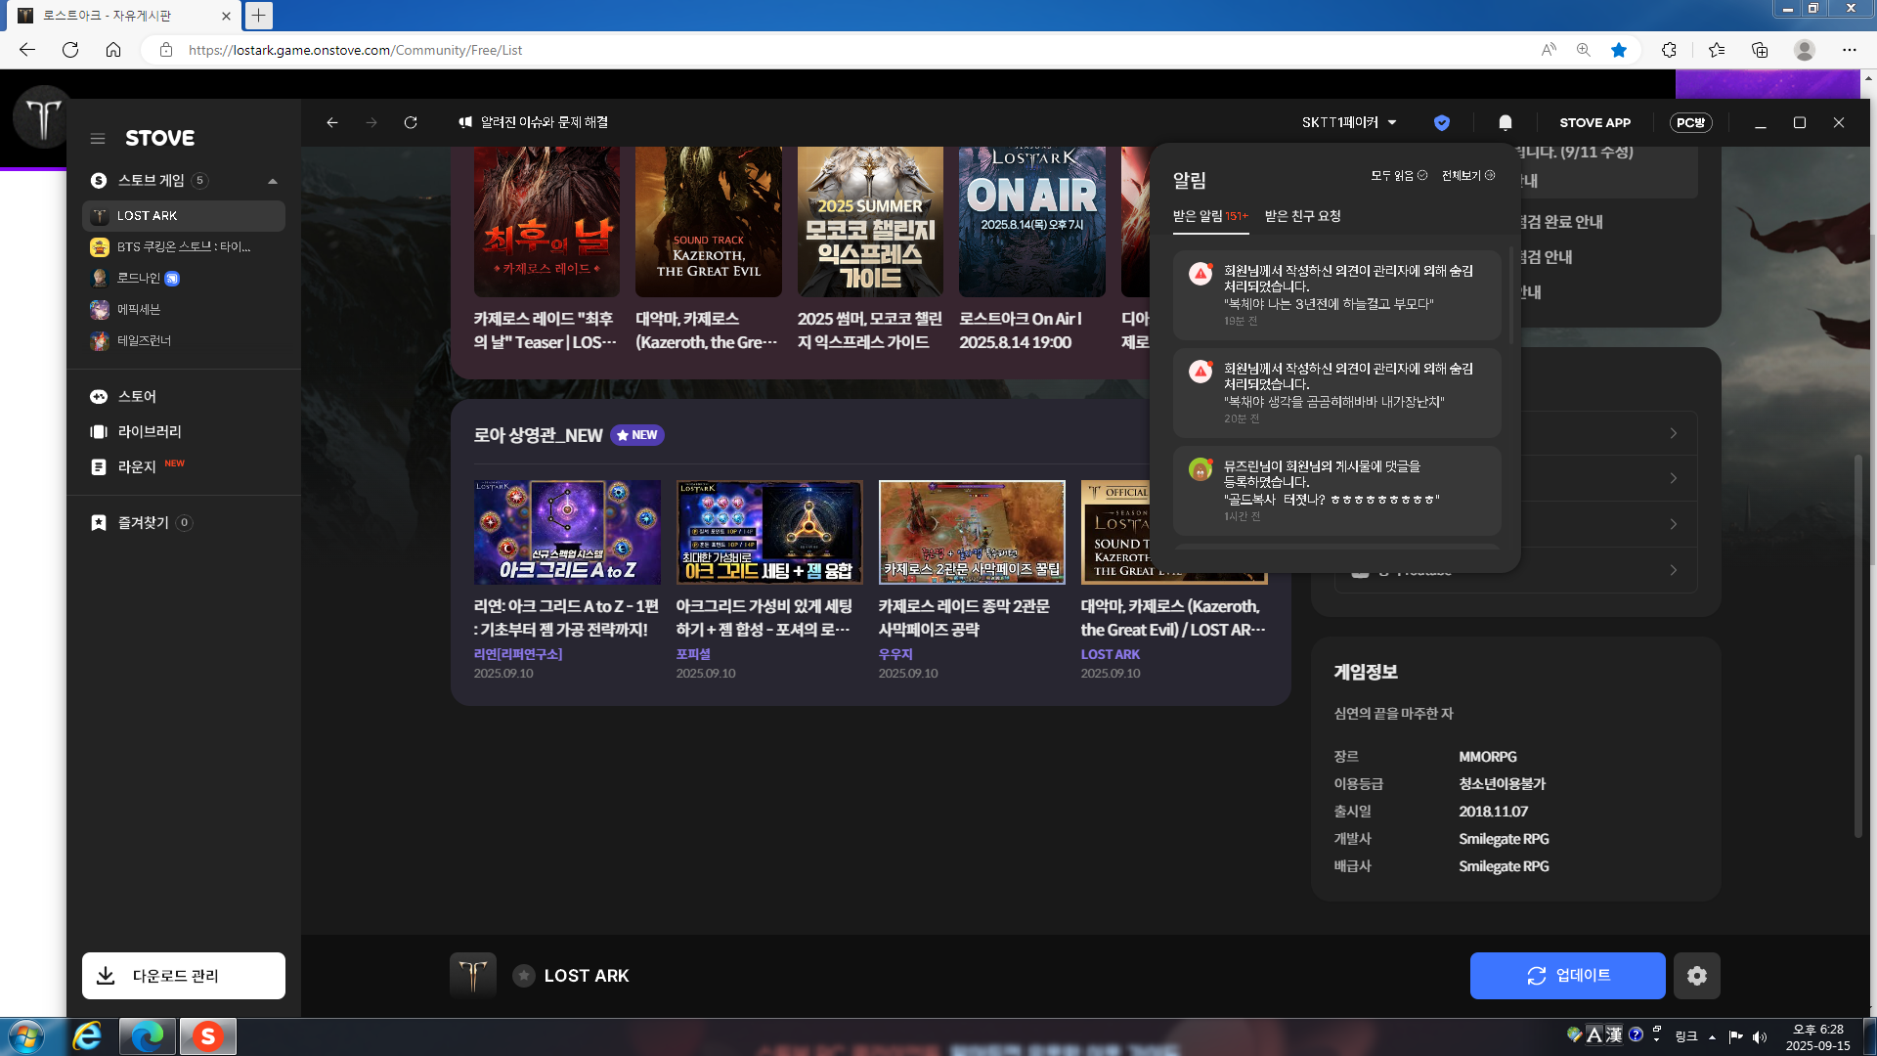The image size is (1877, 1056).
Task: Open game settings gear icon
Action: point(1696,976)
